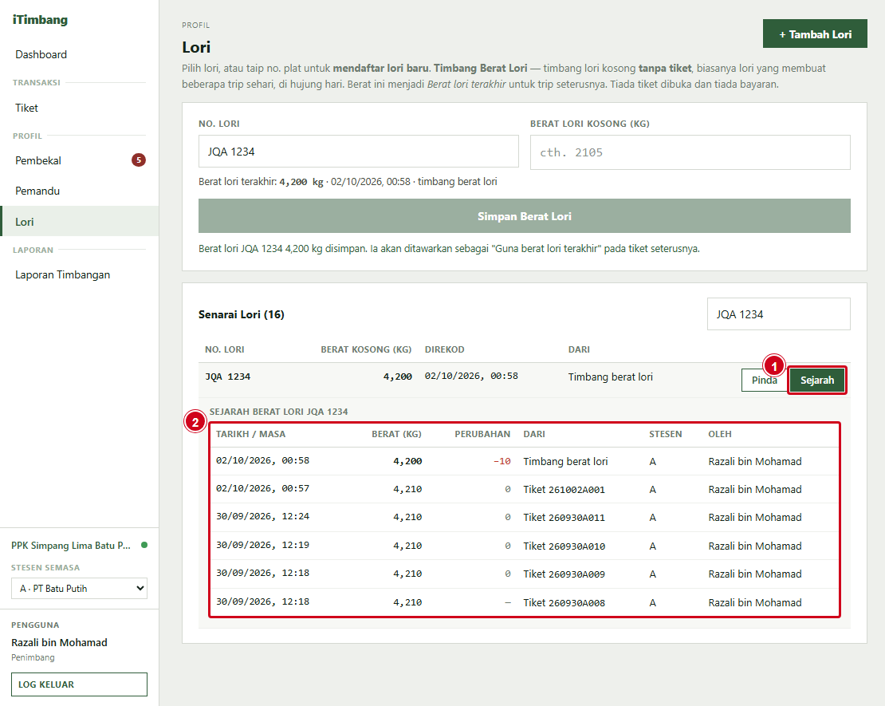Select the JQA 1234 plate number cell
This screenshot has height=706, width=885.
click(x=227, y=377)
